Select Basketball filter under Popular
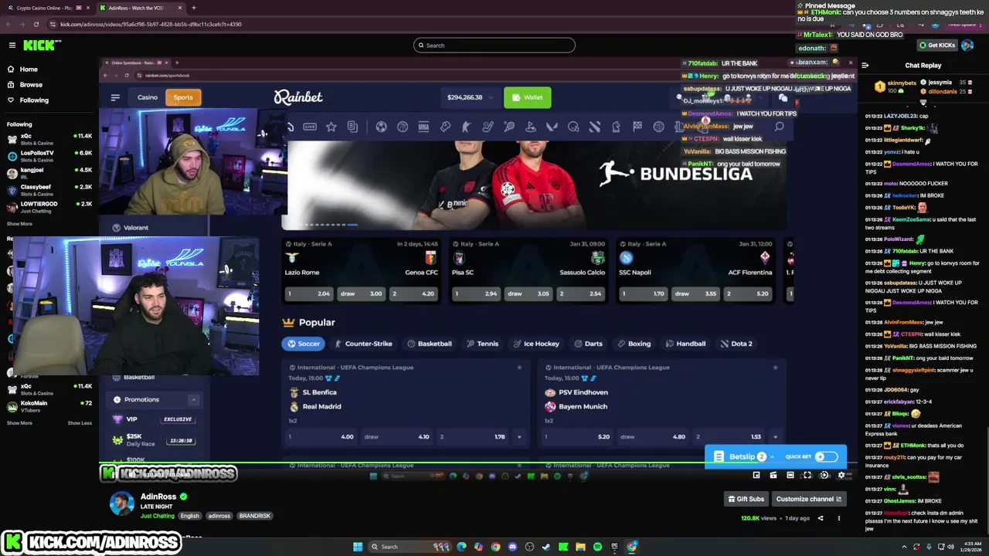This screenshot has width=989, height=556. pyautogui.click(x=430, y=344)
